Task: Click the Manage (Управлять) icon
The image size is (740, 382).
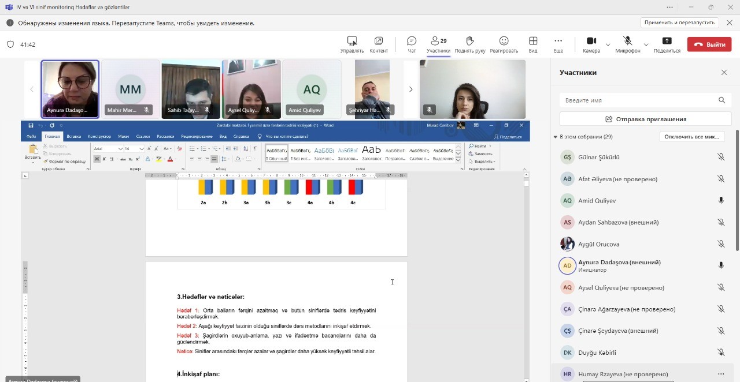Action: pos(351,41)
